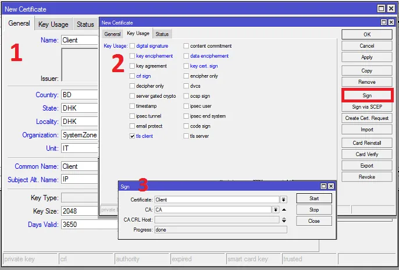The image size is (399, 270).
Task: Enable the key encipherment checkbox
Action: [132, 56]
